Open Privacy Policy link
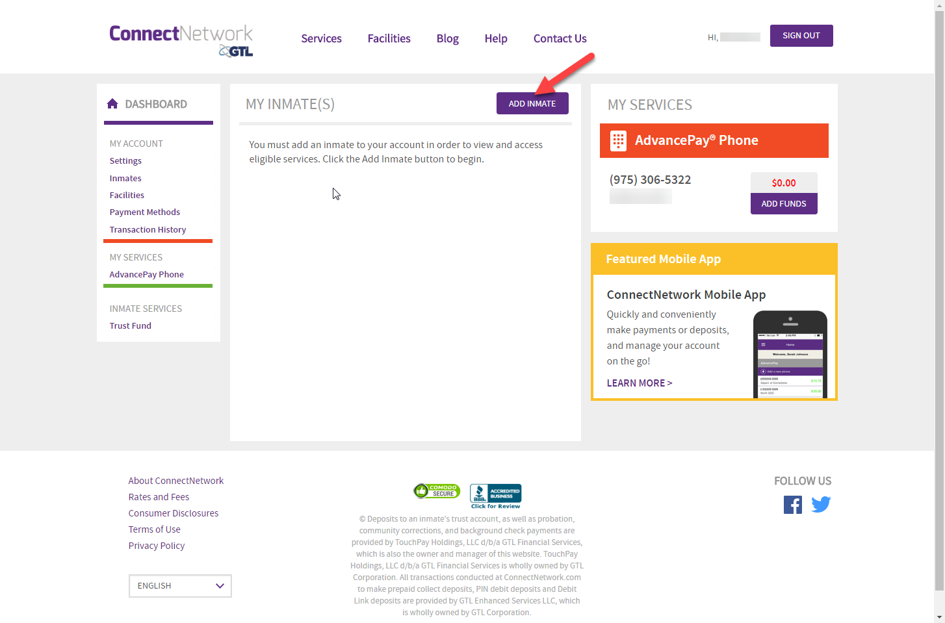 157,546
